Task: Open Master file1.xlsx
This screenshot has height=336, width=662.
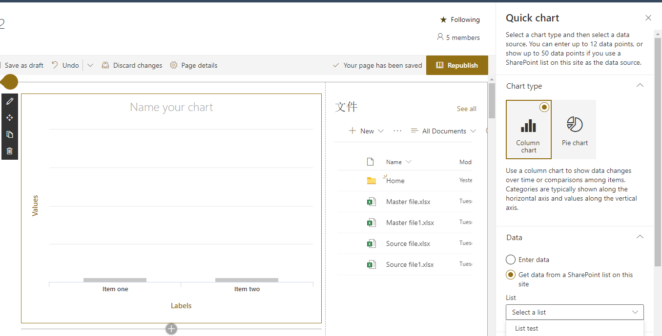Action: [x=410, y=223]
